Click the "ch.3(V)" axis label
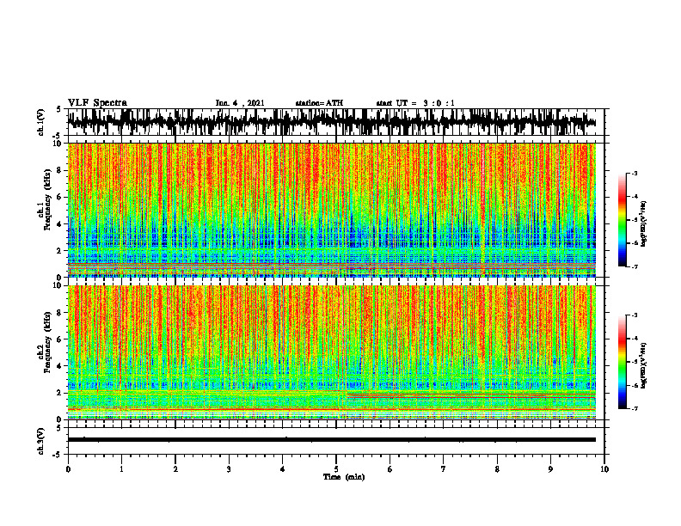This screenshot has height=526, width=681. point(41,441)
